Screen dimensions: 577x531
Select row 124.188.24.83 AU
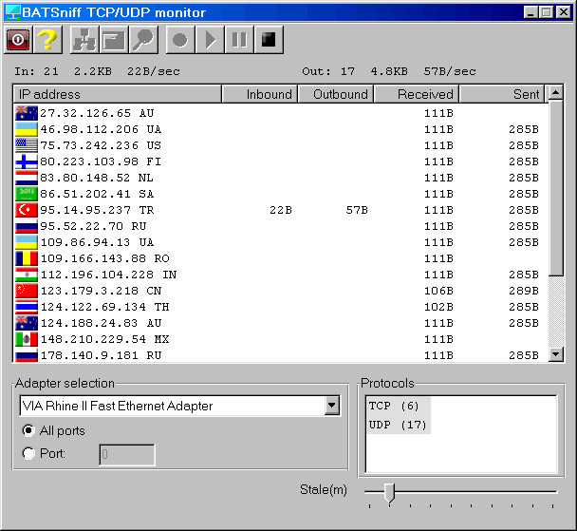click(281, 323)
